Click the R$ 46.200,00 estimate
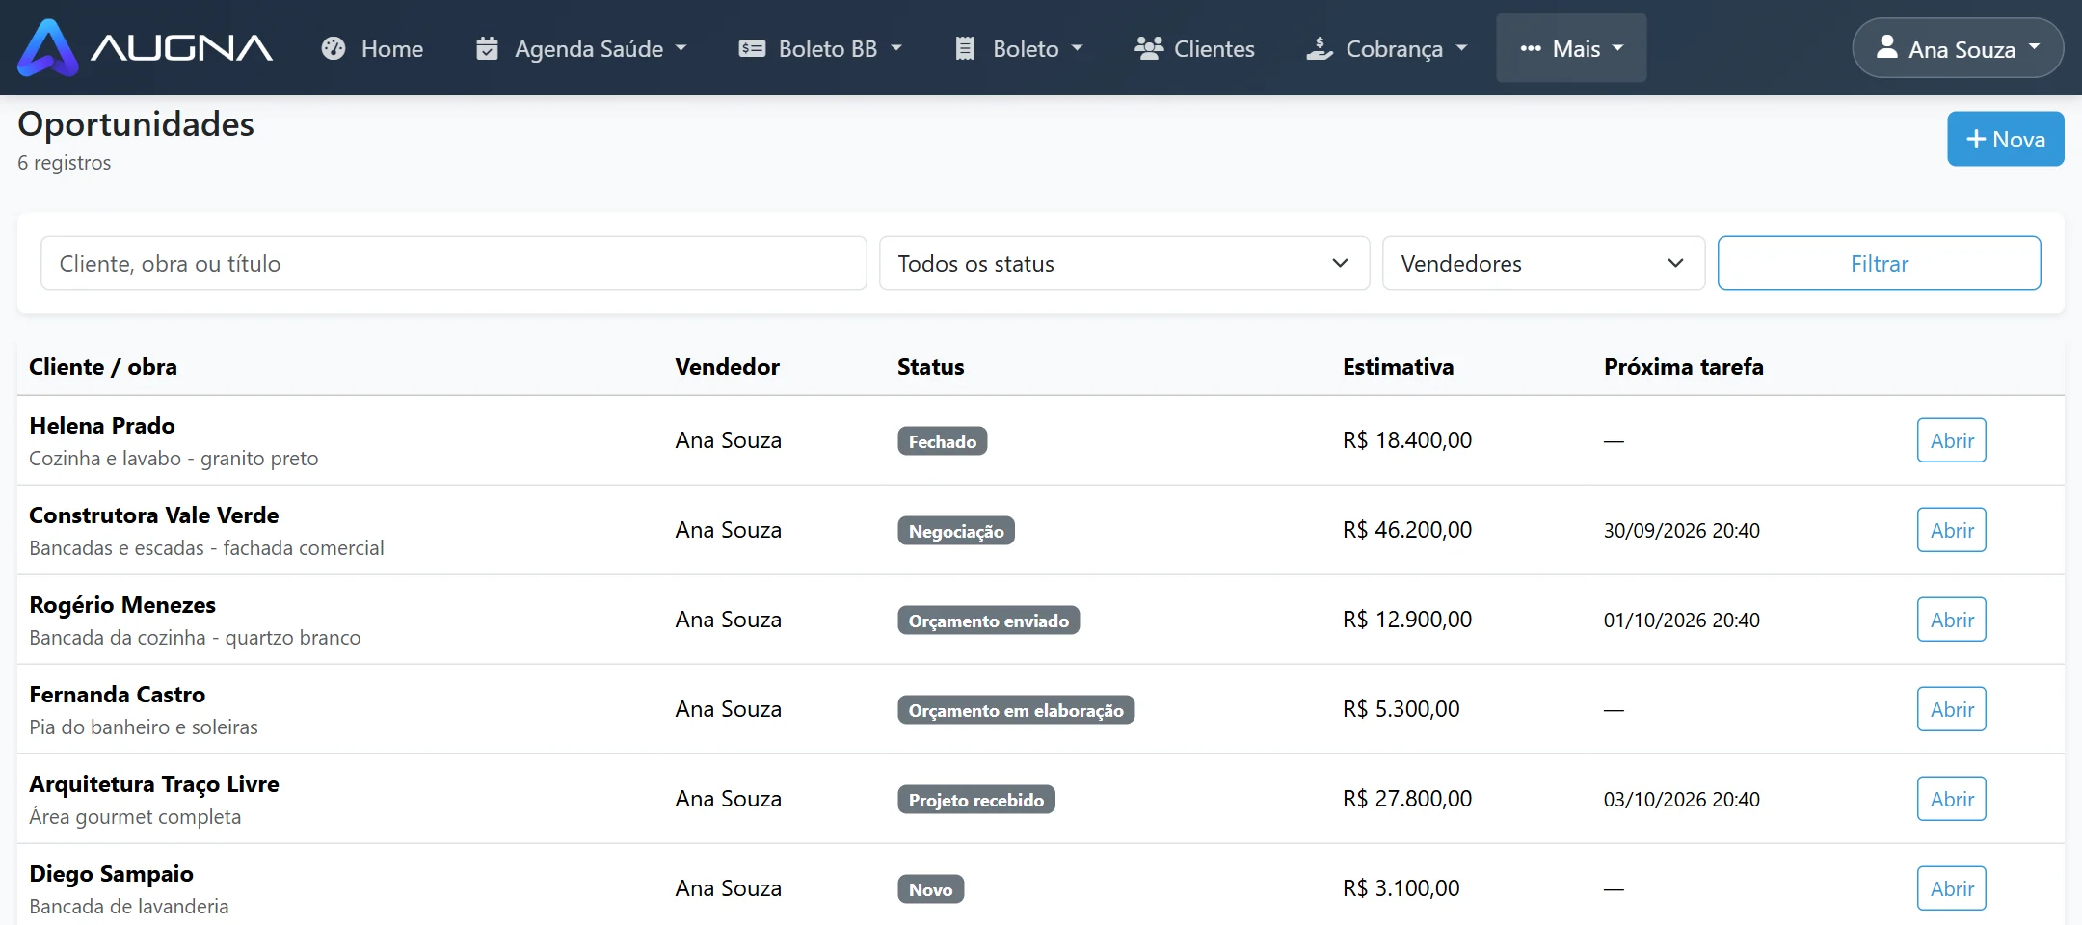This screenshot has height=925, width=2082. pos(1407,530)
